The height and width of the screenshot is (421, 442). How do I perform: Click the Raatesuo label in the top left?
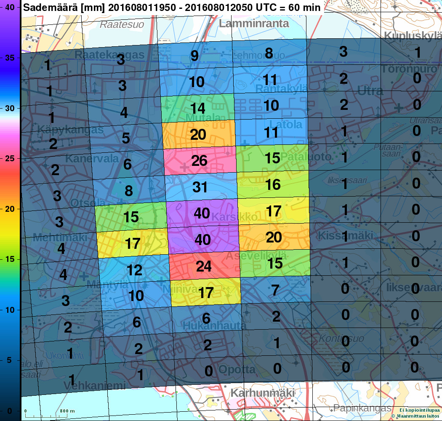(x=122, y=24)
